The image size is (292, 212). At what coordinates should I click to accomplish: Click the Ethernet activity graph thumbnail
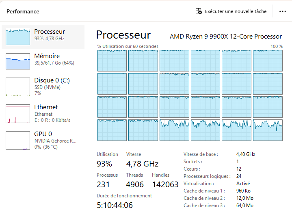tap(18, 113)
